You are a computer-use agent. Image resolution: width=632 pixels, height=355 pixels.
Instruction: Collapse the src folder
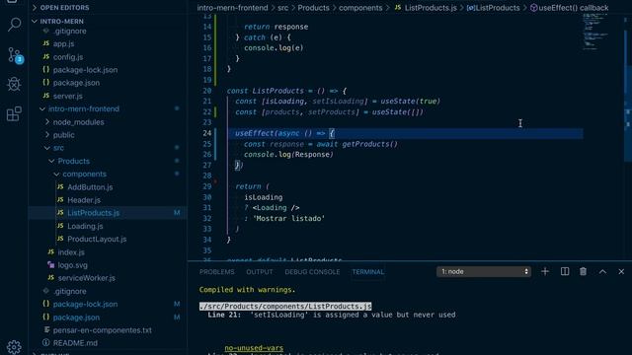58,148
